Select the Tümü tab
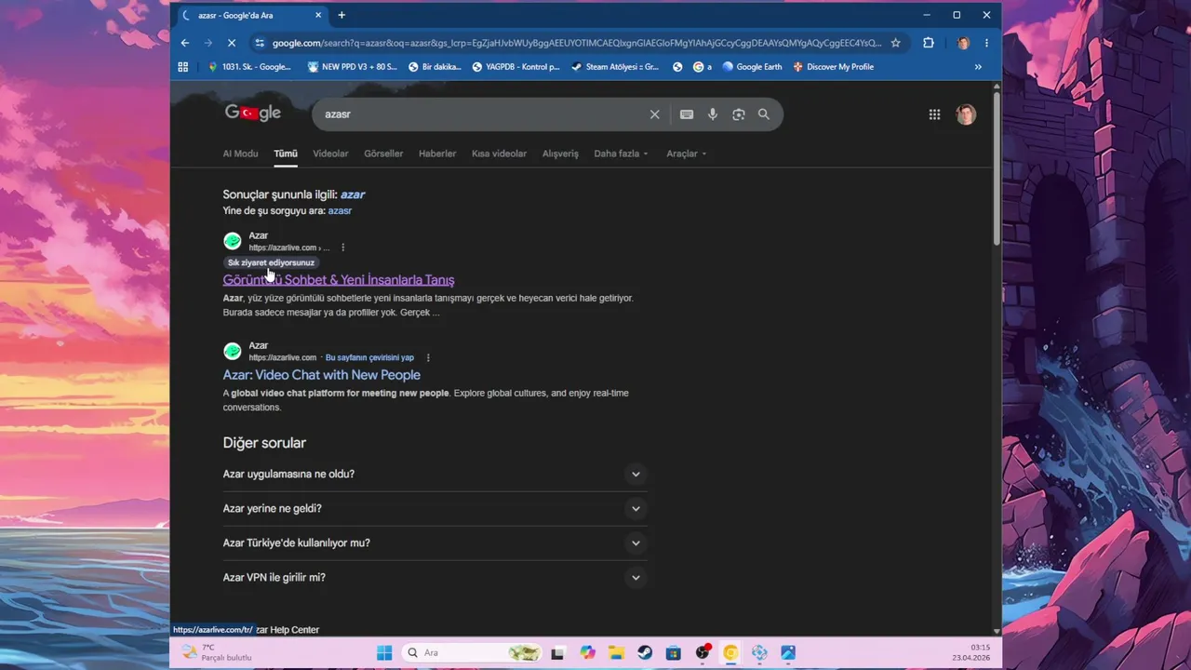 tap(285, 154)
